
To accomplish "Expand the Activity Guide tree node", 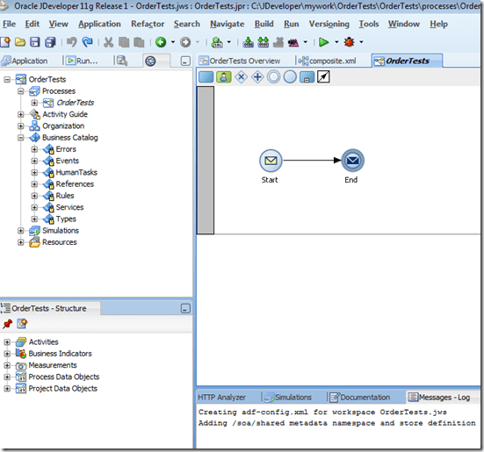I will pos(21,114).
